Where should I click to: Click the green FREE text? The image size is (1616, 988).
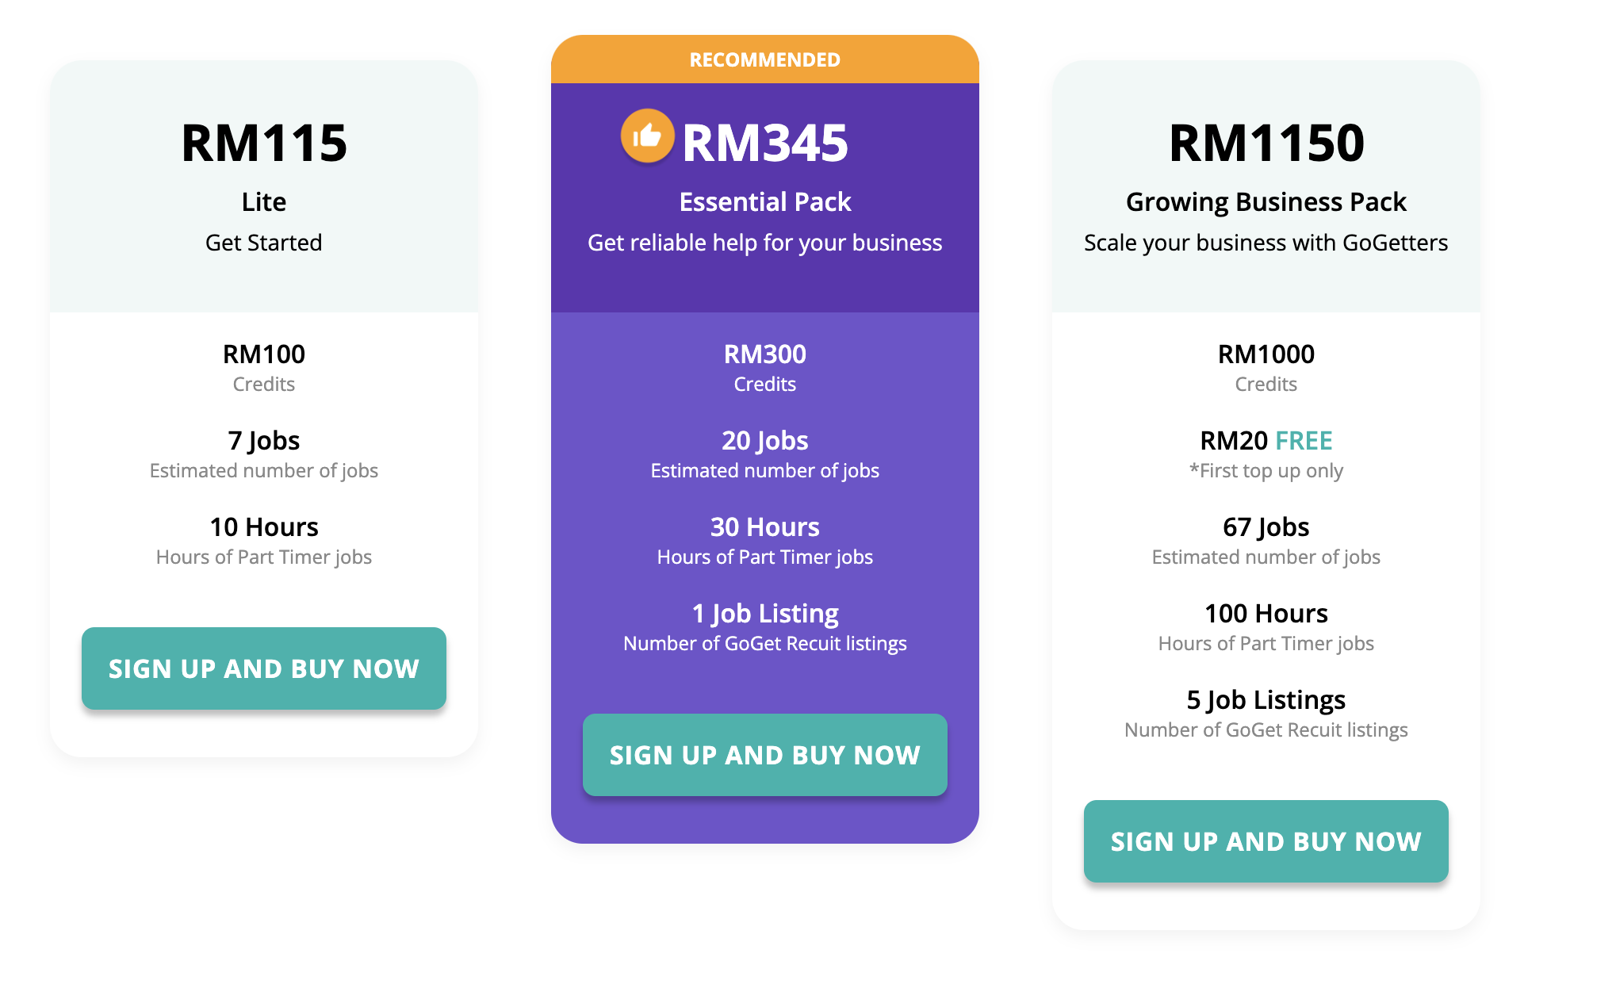pyautogui.click(x=1304, y=440)
